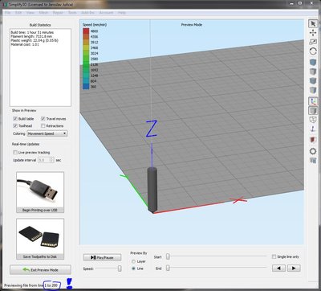Click the 'Build time: 1 hour 51 minutes' line
This screenshot has width=321, height=291.
tap(32, 32)
